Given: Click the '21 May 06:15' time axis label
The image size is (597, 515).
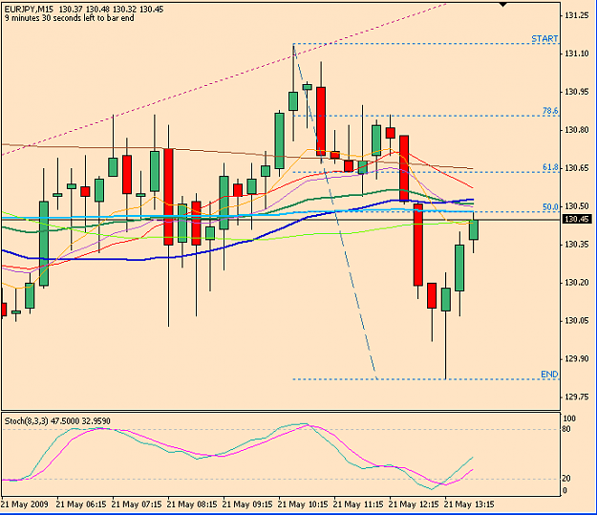Looking at the screenshot, I should tap(81, 504).
